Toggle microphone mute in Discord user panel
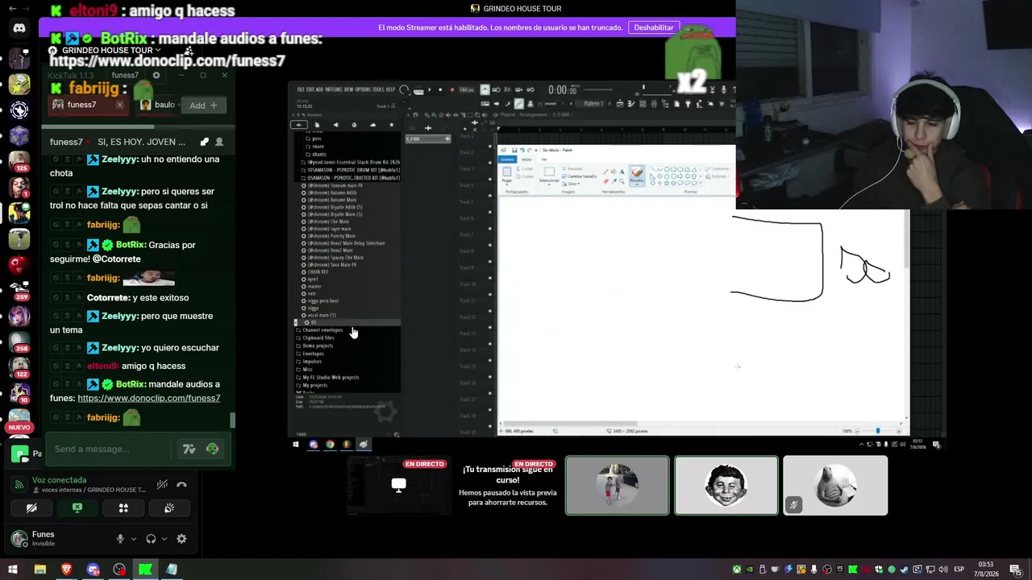 120,539
